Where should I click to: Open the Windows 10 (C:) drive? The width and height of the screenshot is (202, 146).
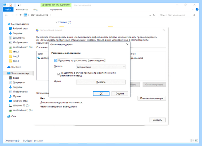click(21, 105)
